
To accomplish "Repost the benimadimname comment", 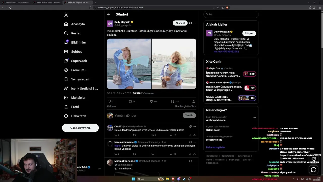I will coord(134,154).
